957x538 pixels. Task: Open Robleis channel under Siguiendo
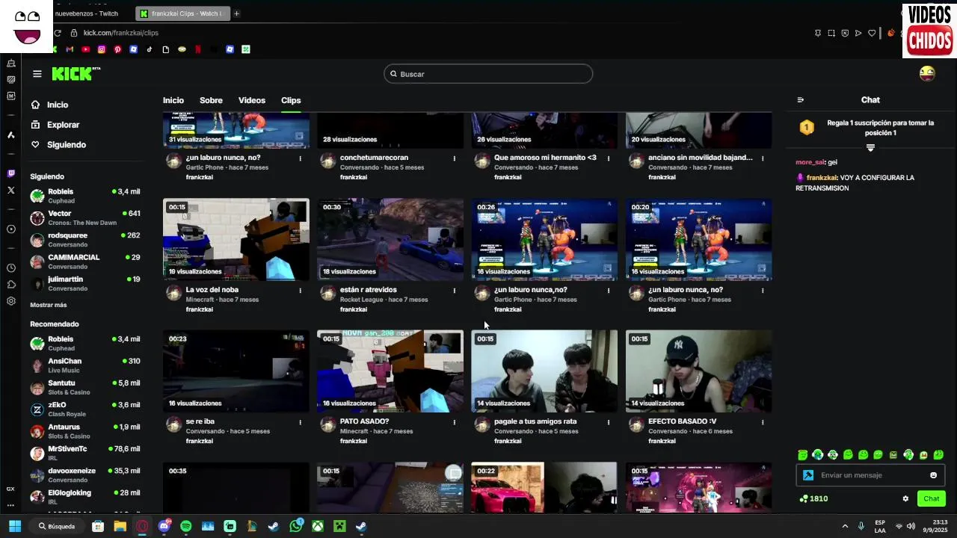[84, 196]
